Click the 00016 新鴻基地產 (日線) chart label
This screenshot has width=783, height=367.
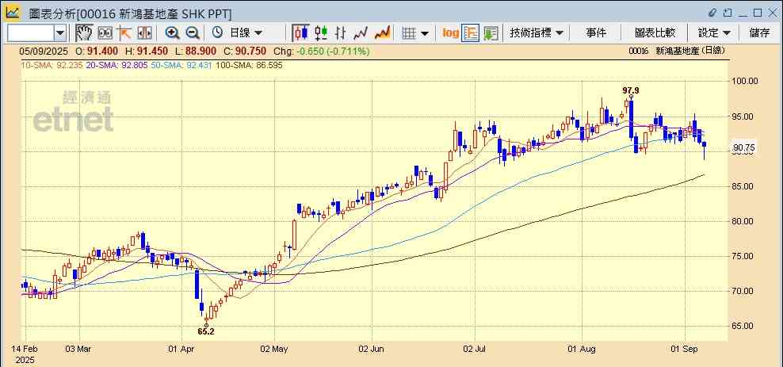tap(676, 51)
